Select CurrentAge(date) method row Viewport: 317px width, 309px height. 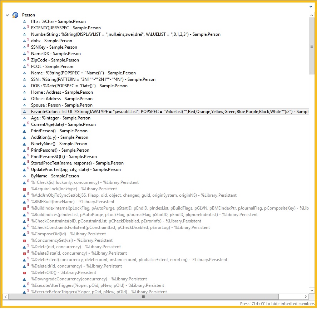click(x=63, y=125)
